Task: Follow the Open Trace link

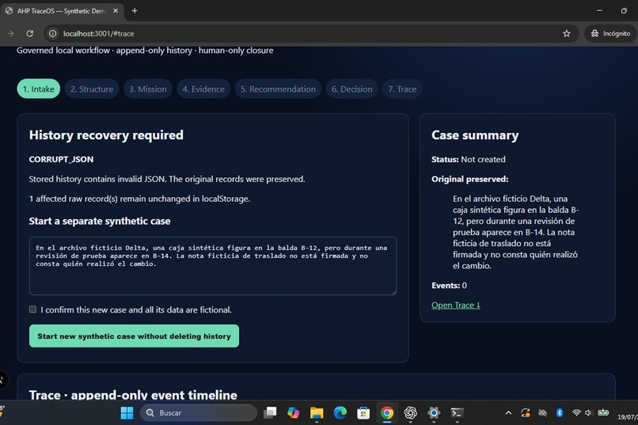Action: [x=456, y=305]
